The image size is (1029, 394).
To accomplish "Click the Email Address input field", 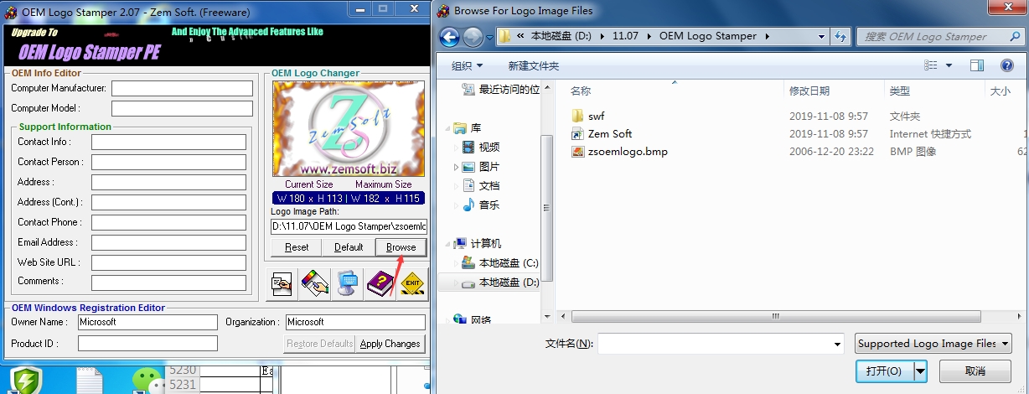I will [x=168, y=242].
